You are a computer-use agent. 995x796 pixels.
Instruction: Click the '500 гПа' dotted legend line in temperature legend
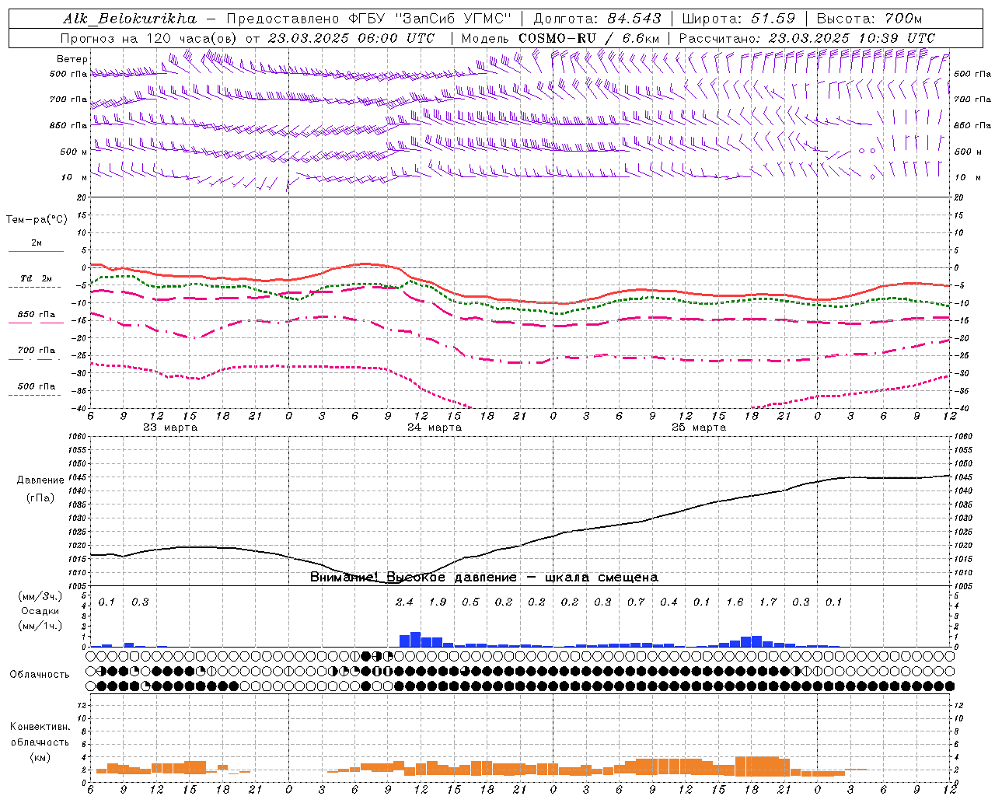click(35, 396)
